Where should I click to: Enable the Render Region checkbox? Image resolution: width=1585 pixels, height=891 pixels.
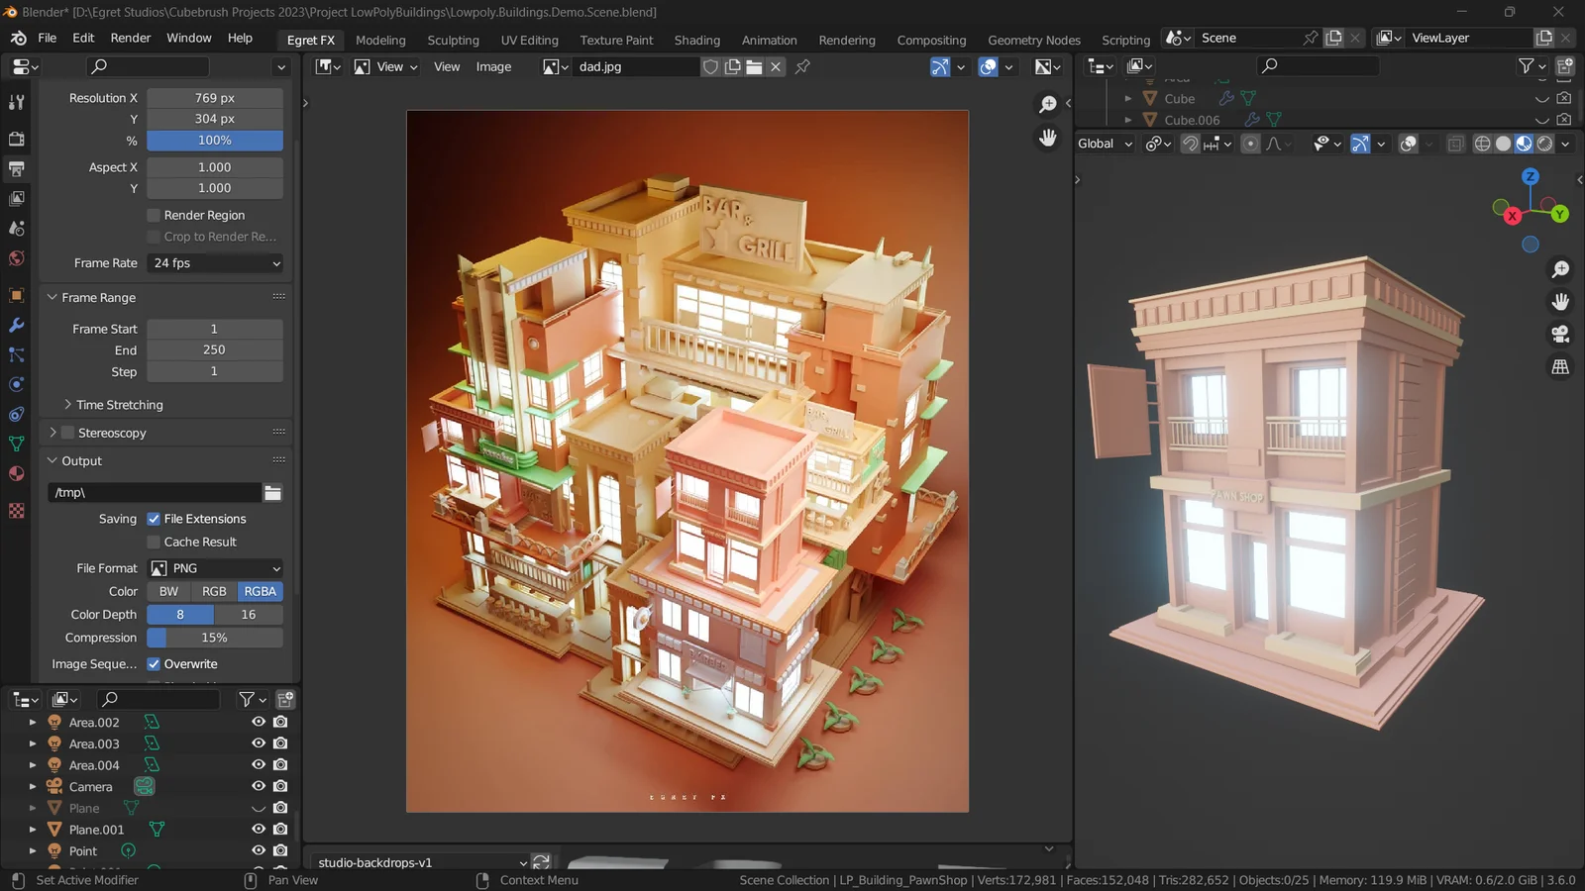(x=154, y=215)
